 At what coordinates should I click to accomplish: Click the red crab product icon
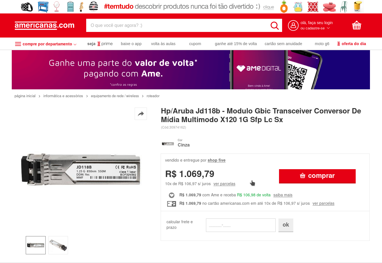[329, 7]
